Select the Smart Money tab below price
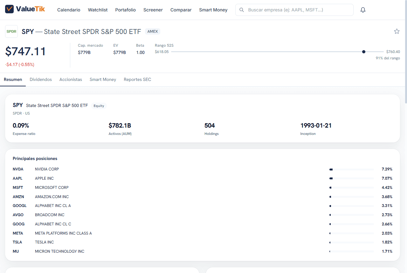 pyautogui.click(x=103, y=79)
